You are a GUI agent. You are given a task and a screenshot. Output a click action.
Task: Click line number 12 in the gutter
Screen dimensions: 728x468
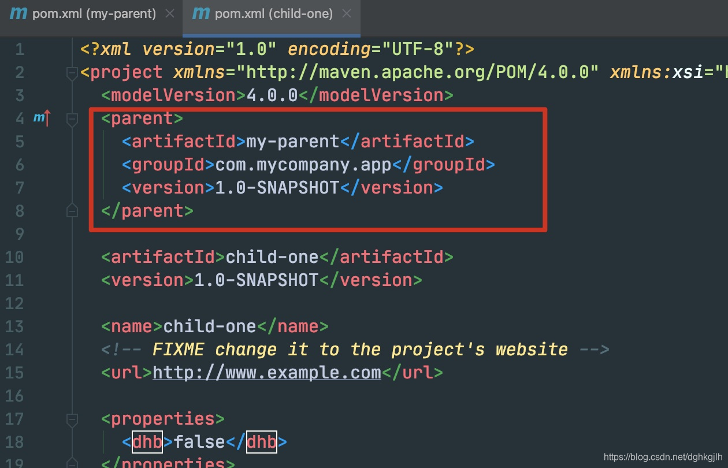[14, 303]
